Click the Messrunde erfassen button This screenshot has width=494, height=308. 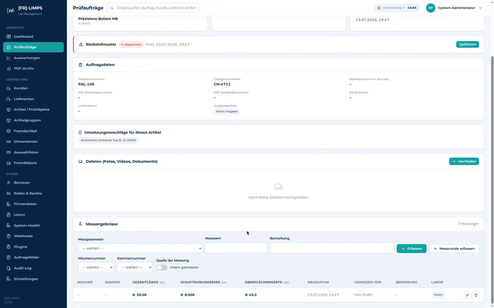[454, 248]
